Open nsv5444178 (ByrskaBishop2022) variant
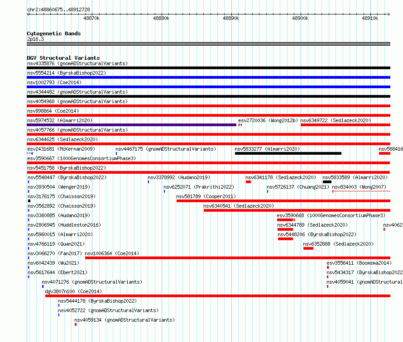 coord(97,301)
